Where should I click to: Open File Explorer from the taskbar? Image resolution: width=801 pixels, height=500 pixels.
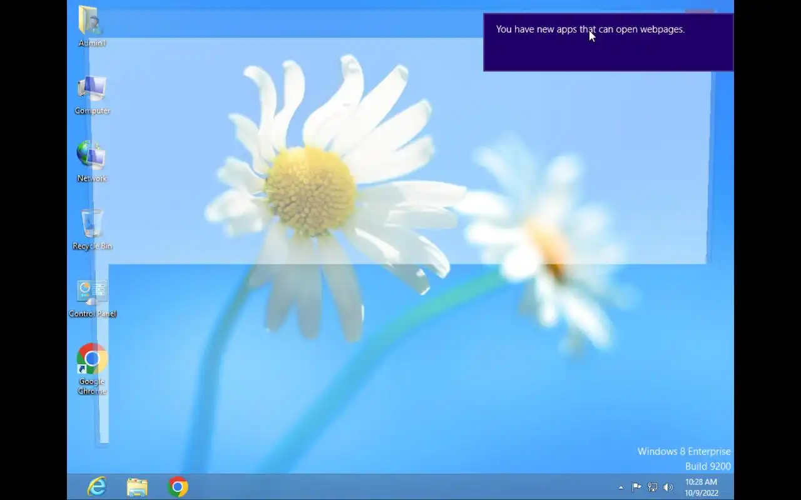click(x=137, y=487)
